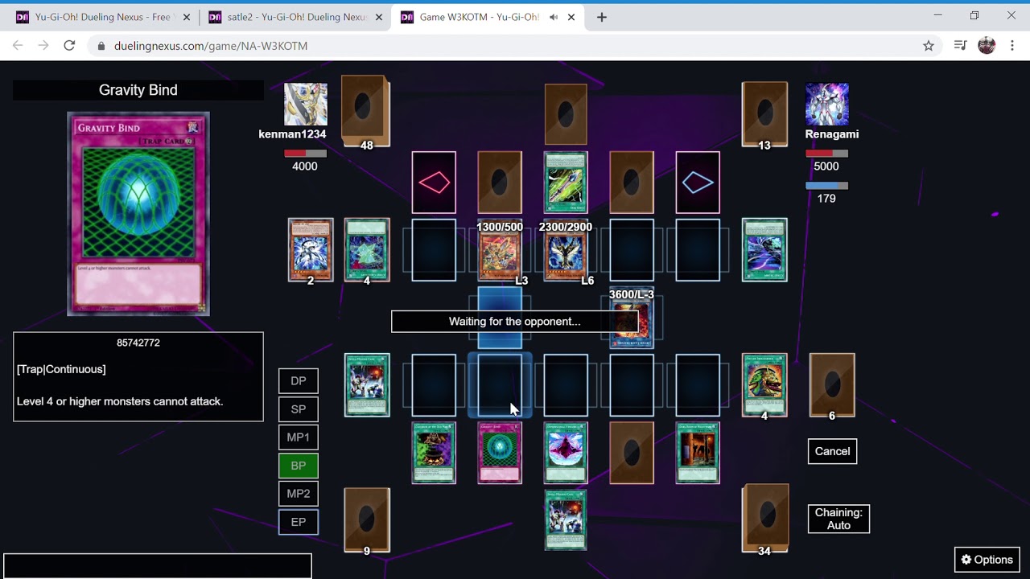This screenshot has height=579, width=1030.
Task: Click Renagami's blue timer bar
Action: (x=826, y=186)
